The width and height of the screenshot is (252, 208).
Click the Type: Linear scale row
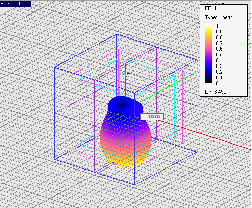click(218, 17)
